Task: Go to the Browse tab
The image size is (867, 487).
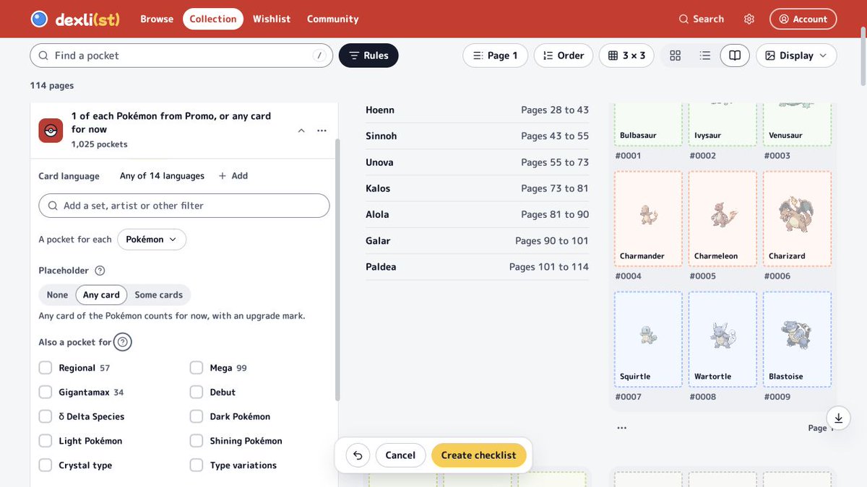Action: 157,19
